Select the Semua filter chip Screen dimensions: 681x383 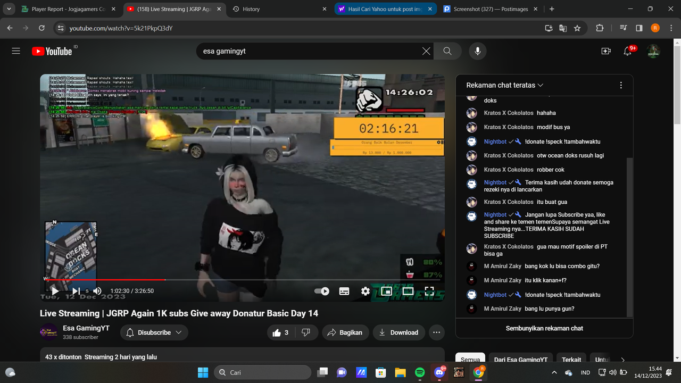[470, 360]
